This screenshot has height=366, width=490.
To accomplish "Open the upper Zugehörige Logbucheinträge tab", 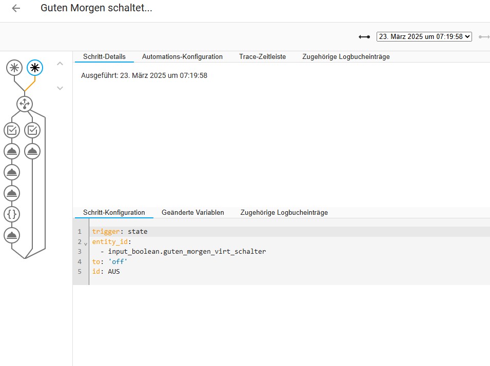I will [346, 57].
